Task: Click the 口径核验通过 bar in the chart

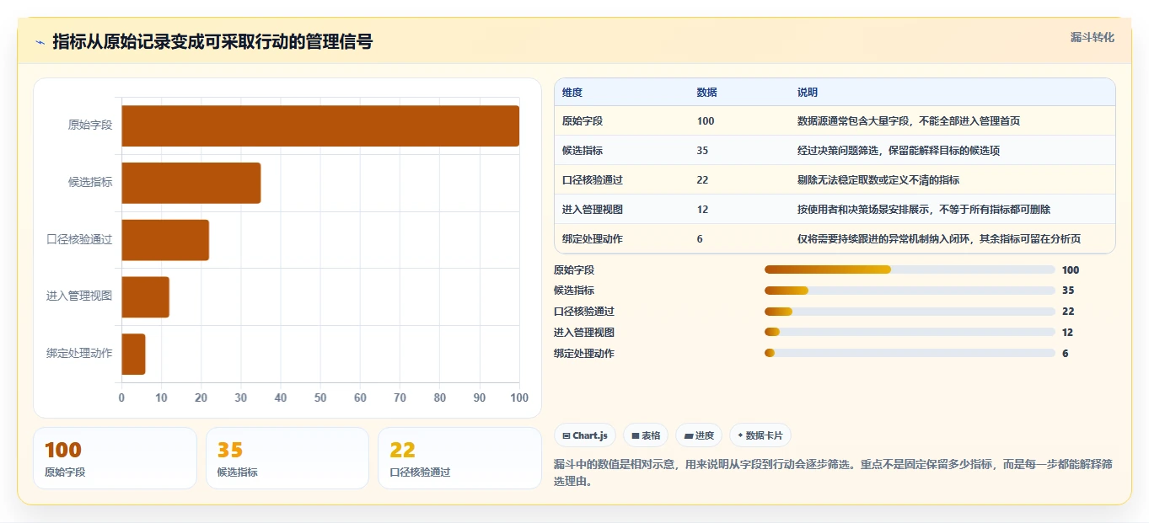Action: [165, 240]
